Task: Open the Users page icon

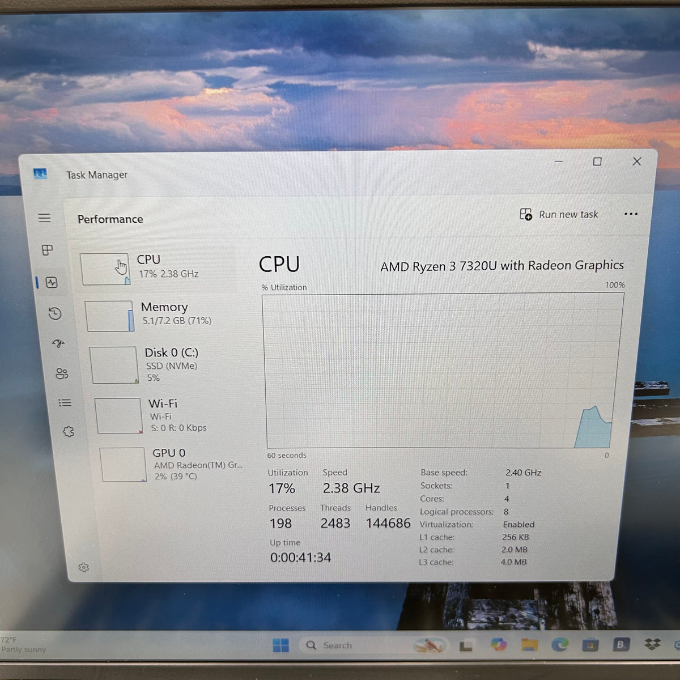Action: point(62,373)
